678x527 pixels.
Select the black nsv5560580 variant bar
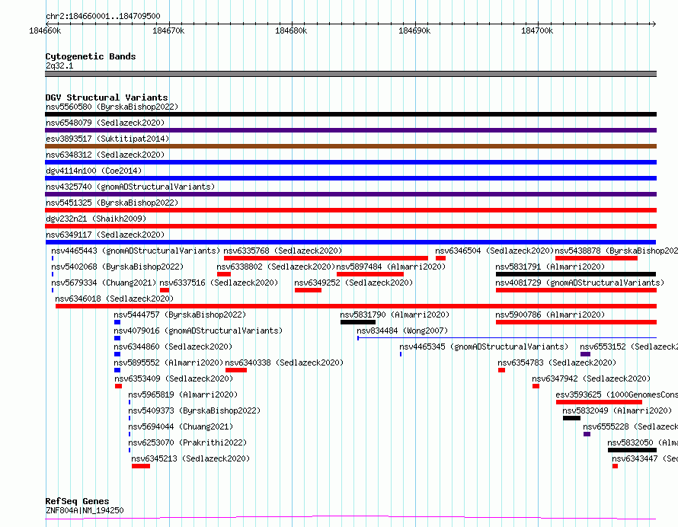pyautogui.click(x=350, y=114)
